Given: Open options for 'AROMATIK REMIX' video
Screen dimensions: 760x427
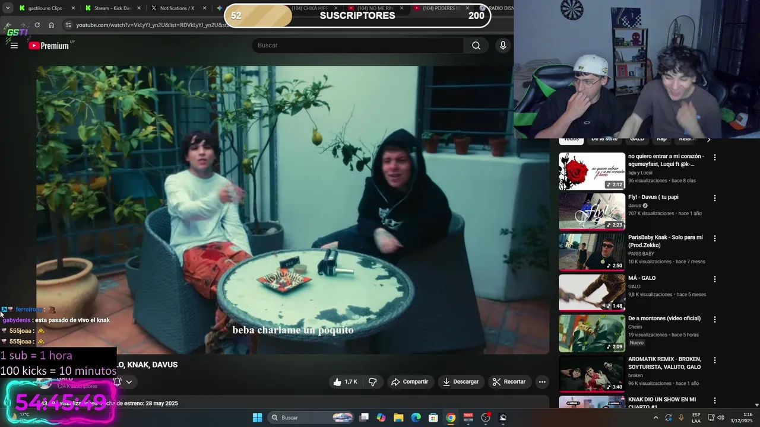Looking at the screenshot, I should pos(715,360).
